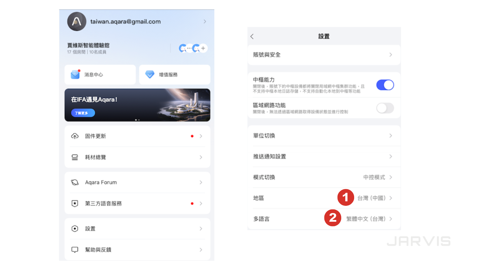481x270 pixels.
Task: Tap the taiwan.aqara@gmail.com account name
Action: point(125,22)
